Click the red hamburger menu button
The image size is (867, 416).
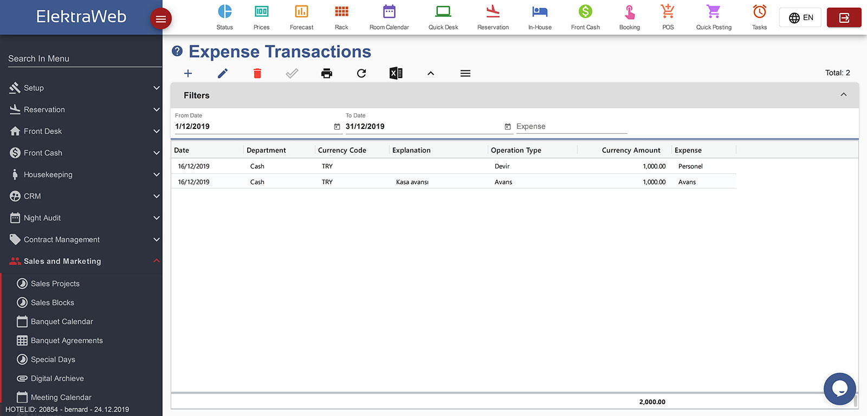pyautogui.click(x=160, y=19)
